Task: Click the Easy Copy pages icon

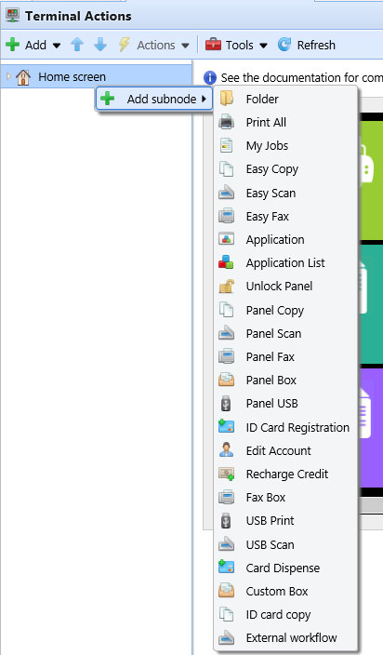Action: pyautogui.click(x=227, y=169)
